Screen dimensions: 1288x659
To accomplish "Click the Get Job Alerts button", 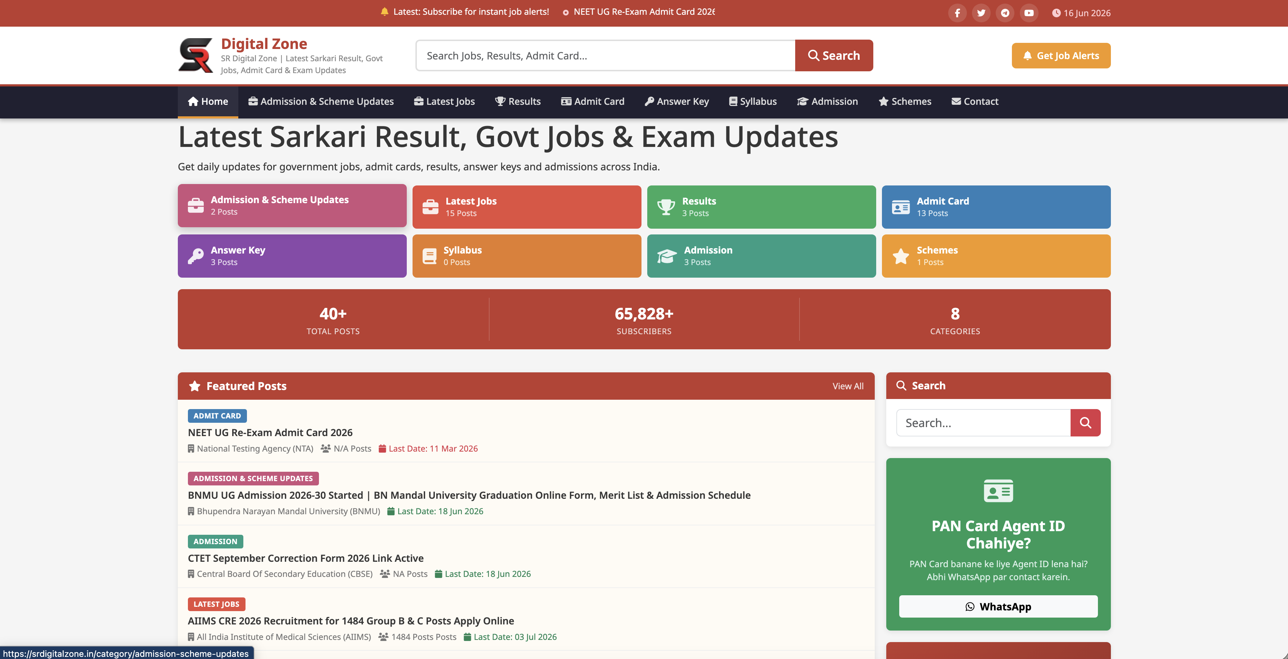I will coord(1061,55).
